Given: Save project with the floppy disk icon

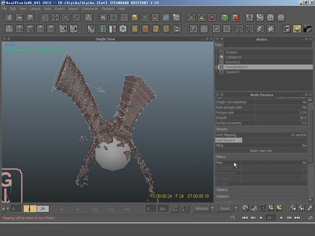Looking at the screenshot, I should 30,18.
